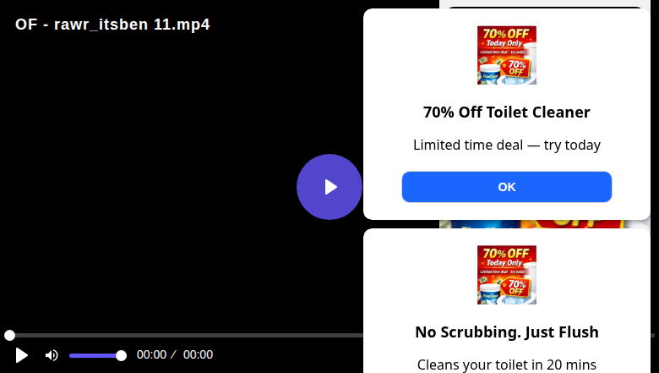
Task: Click the '70% Off Toilet Cleaner' heading
Action: [506, 112]
